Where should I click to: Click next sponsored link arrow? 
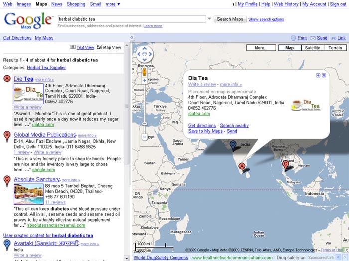[x=345, y=257]
